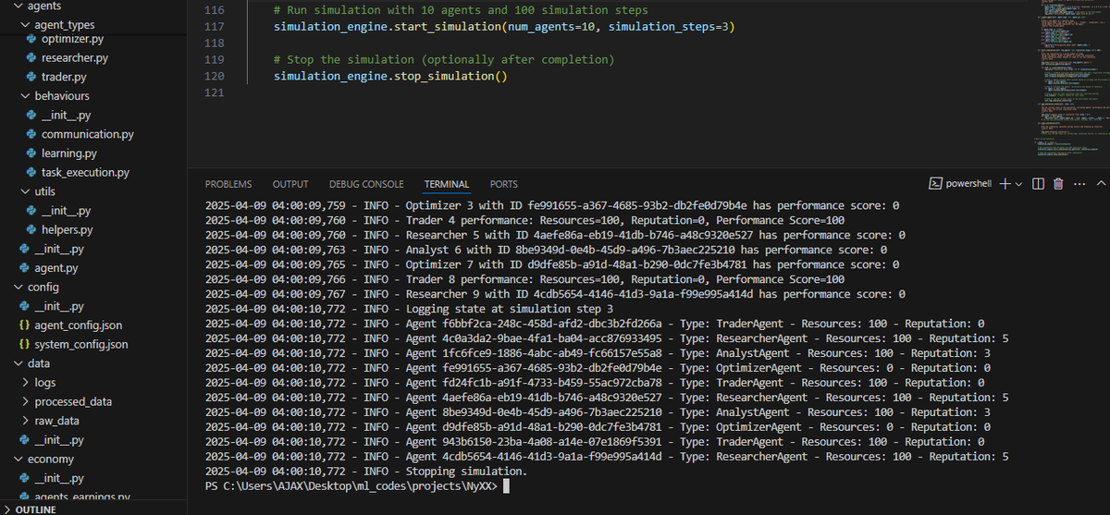Open the PORTS tab
This screenshot has height=515, width=1110.
click(x=504, y=184)
